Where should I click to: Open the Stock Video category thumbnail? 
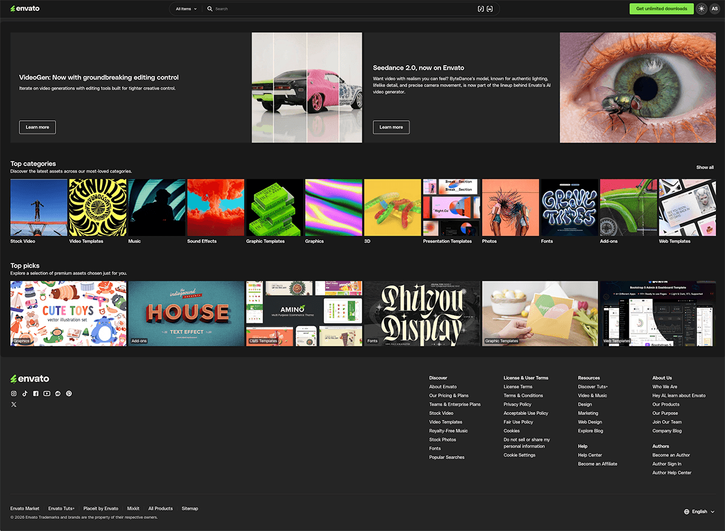pos(39,207)
